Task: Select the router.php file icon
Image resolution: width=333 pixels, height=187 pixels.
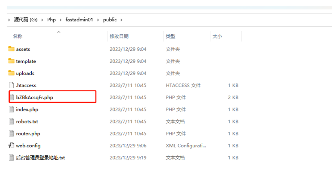Action: pos(11,134)
